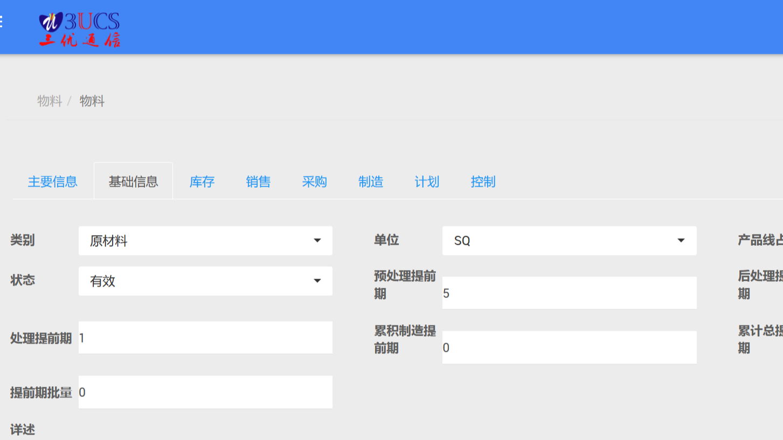Click the first 物料 breadcrumb link
The width and height of the screenshot is (783, 440).
[x=50, y=101]
